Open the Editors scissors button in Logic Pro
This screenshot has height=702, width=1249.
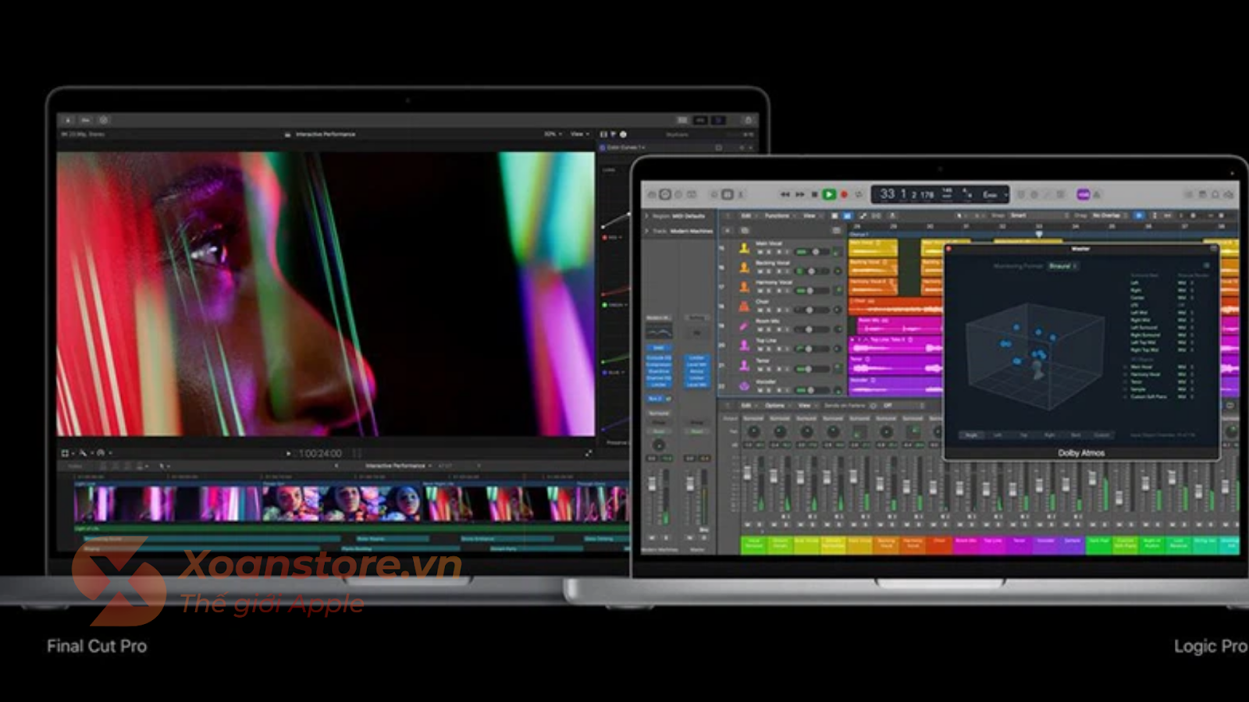pyautogui.click(x=740, y=194)
